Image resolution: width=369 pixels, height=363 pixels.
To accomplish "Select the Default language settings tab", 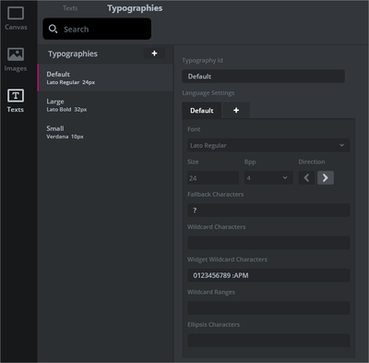I will (202, 111).
